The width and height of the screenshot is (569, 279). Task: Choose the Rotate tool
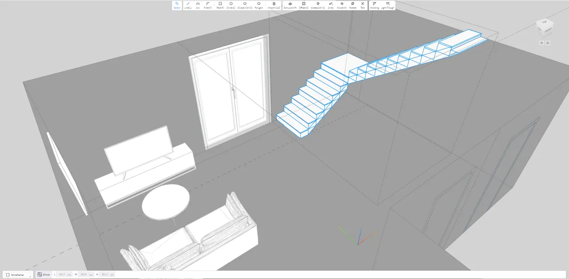coord(353,5)
